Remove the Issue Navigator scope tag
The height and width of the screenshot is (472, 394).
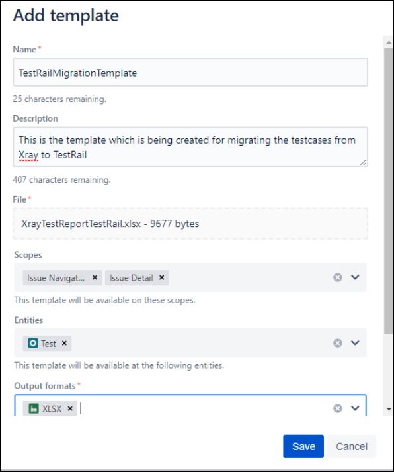(95, 277)
